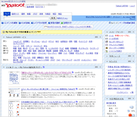
Task: Switch to the 動画 search tab
Action: point(29,14)
